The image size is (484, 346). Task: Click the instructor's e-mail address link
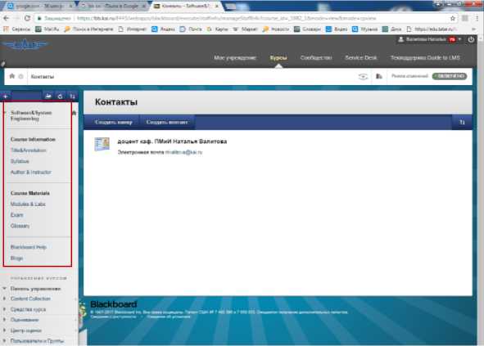tap(183, 152)
